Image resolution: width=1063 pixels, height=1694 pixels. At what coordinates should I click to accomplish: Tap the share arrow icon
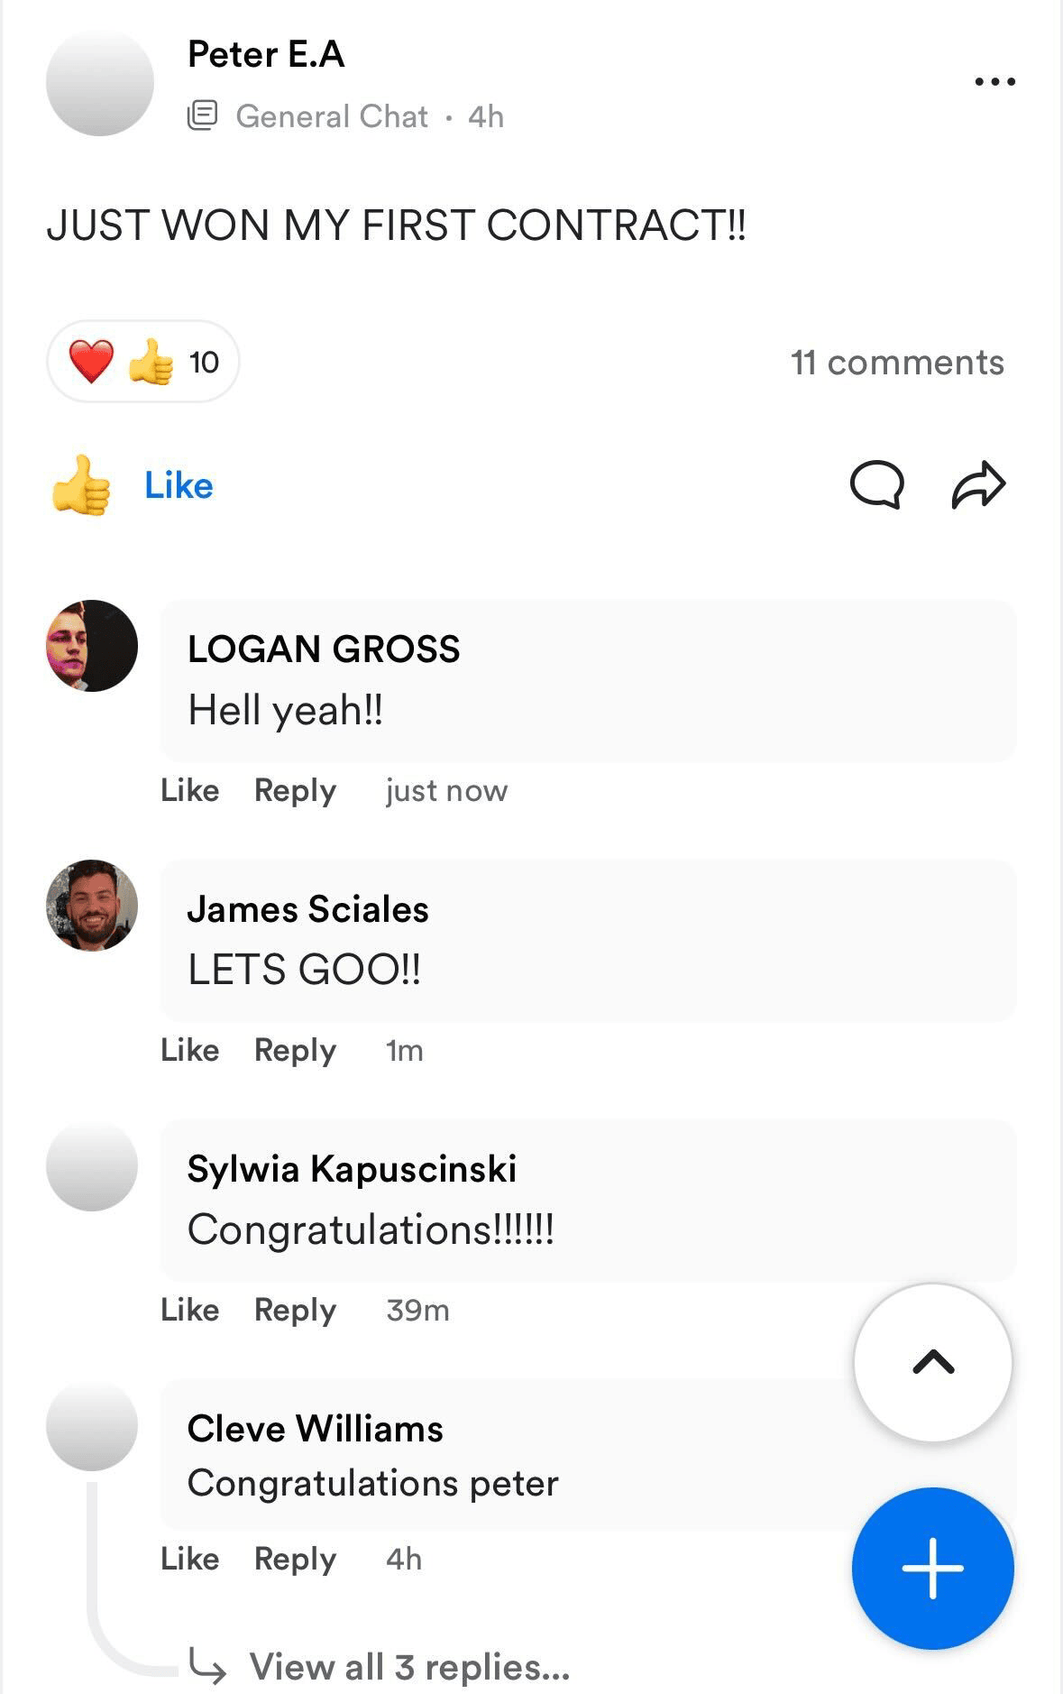pos(978,485)
